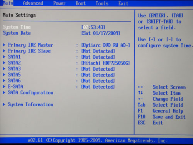Open the SATA2 entry

[14, 63]
